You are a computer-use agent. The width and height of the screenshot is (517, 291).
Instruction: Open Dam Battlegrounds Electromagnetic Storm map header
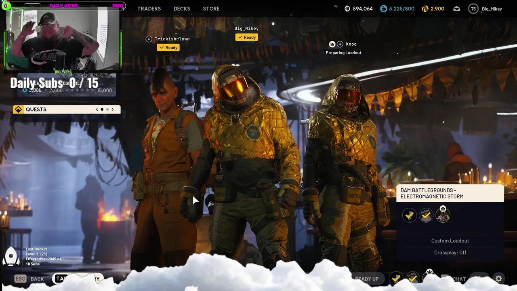click(x=450, y=193)
